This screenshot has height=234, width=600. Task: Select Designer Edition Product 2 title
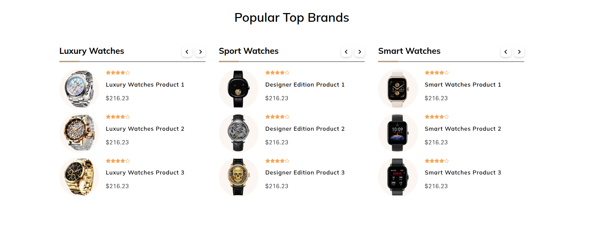(305, 129)
